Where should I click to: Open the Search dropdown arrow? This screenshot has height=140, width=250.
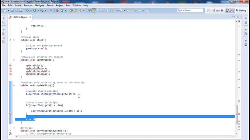[84, 10]
